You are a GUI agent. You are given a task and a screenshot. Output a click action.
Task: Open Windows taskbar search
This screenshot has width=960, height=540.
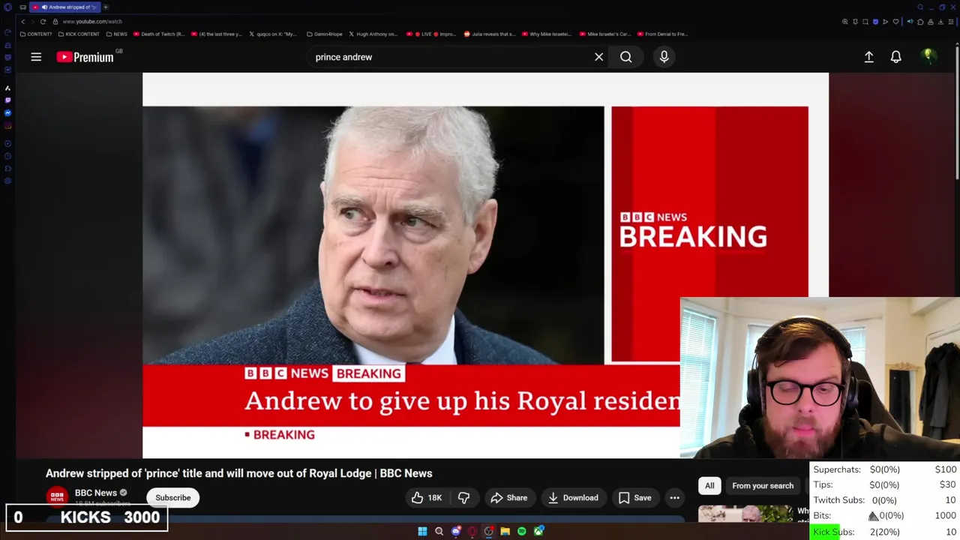click(x=439, y=532)
